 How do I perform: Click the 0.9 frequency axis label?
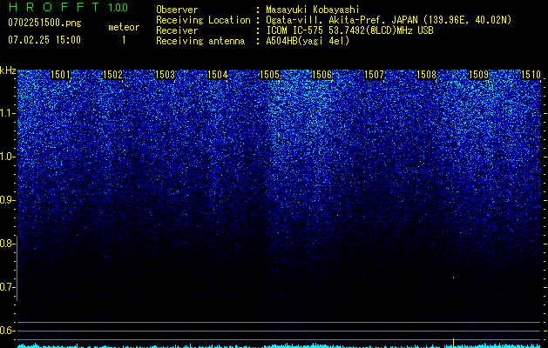click(8, 200)
